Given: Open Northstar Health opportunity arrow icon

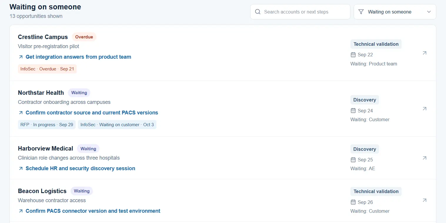Looking at the screenshot, I should [x=424, y=109].
